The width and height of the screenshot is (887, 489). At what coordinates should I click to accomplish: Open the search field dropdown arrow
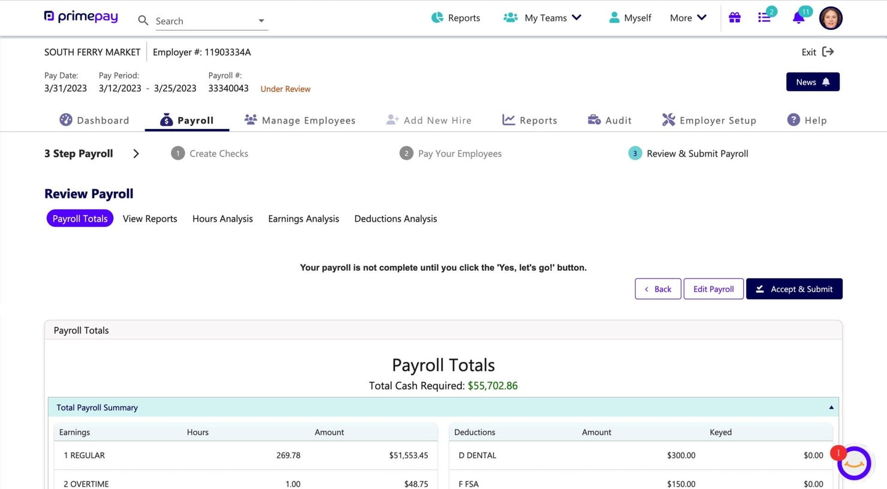(x=261, y=21)
